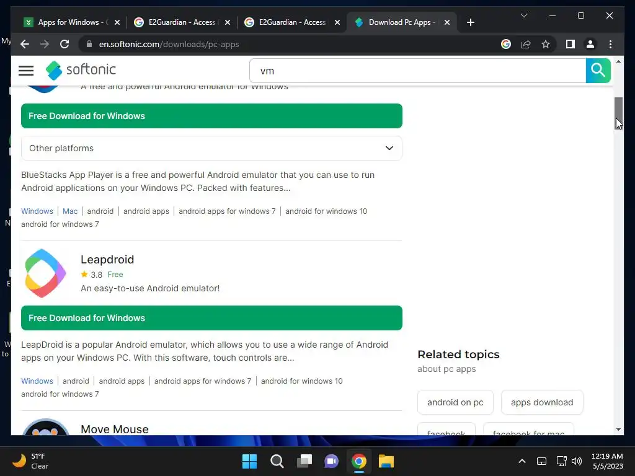Viewport: 635px width, 476px height.
Task: Click the share page icon
Action: coord(526,44)
